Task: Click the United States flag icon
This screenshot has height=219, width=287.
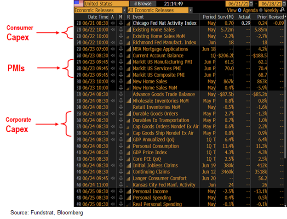Action: [x=79, y=3]
